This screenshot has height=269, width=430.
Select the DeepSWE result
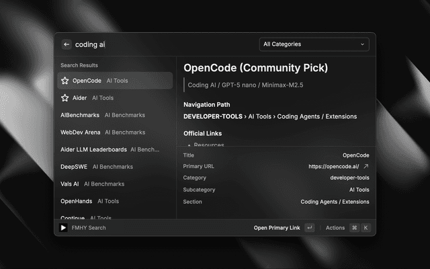point(115,167)
